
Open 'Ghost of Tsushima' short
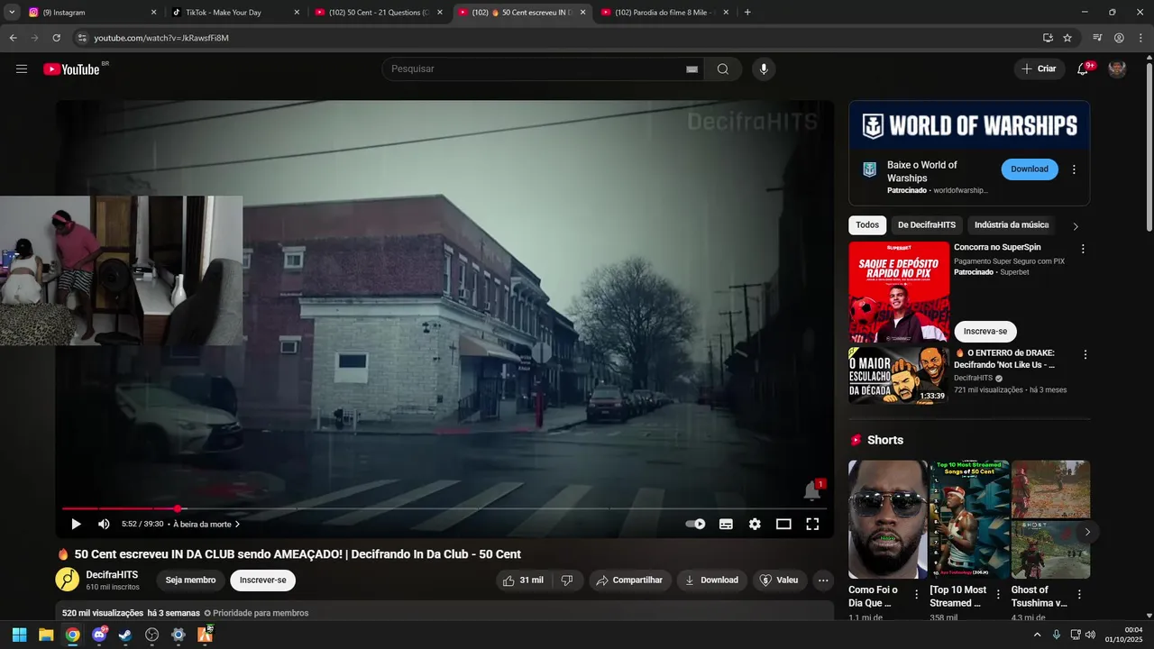(1050, 520)
